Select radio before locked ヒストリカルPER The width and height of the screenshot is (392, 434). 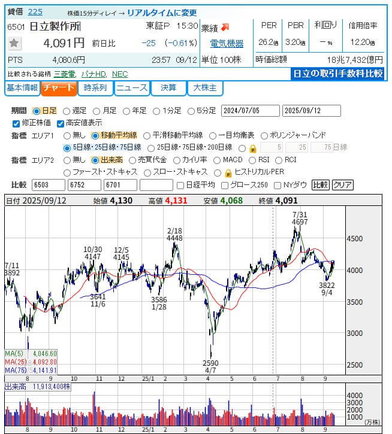click(218, 173)
